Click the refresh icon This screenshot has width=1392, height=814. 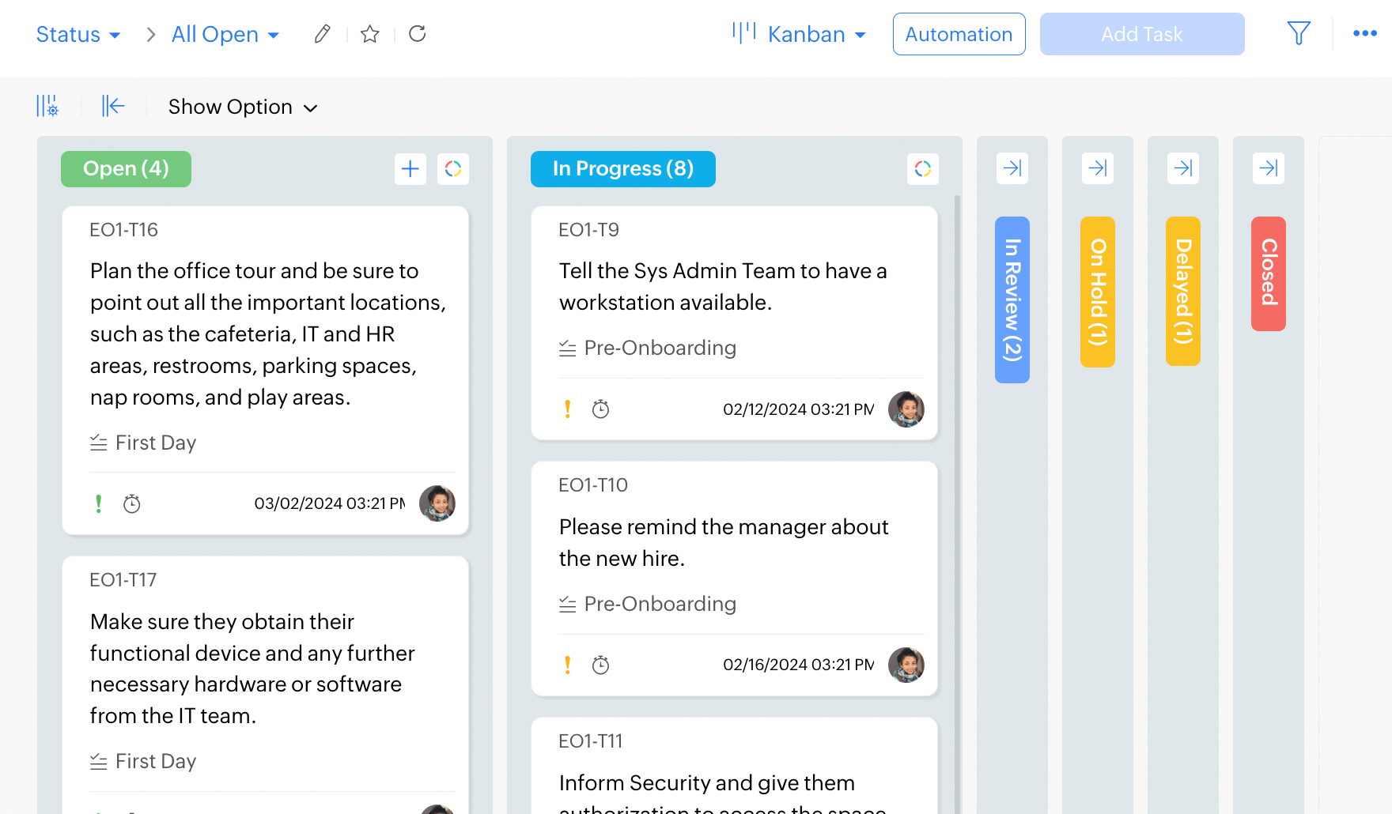pyautogui.click(x=418, y=34)
